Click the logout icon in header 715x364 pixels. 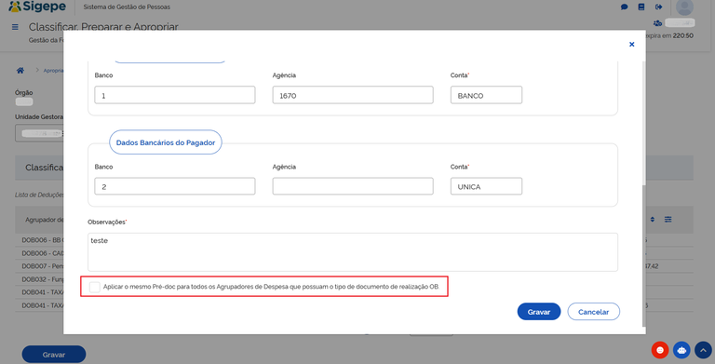point(658,7)
